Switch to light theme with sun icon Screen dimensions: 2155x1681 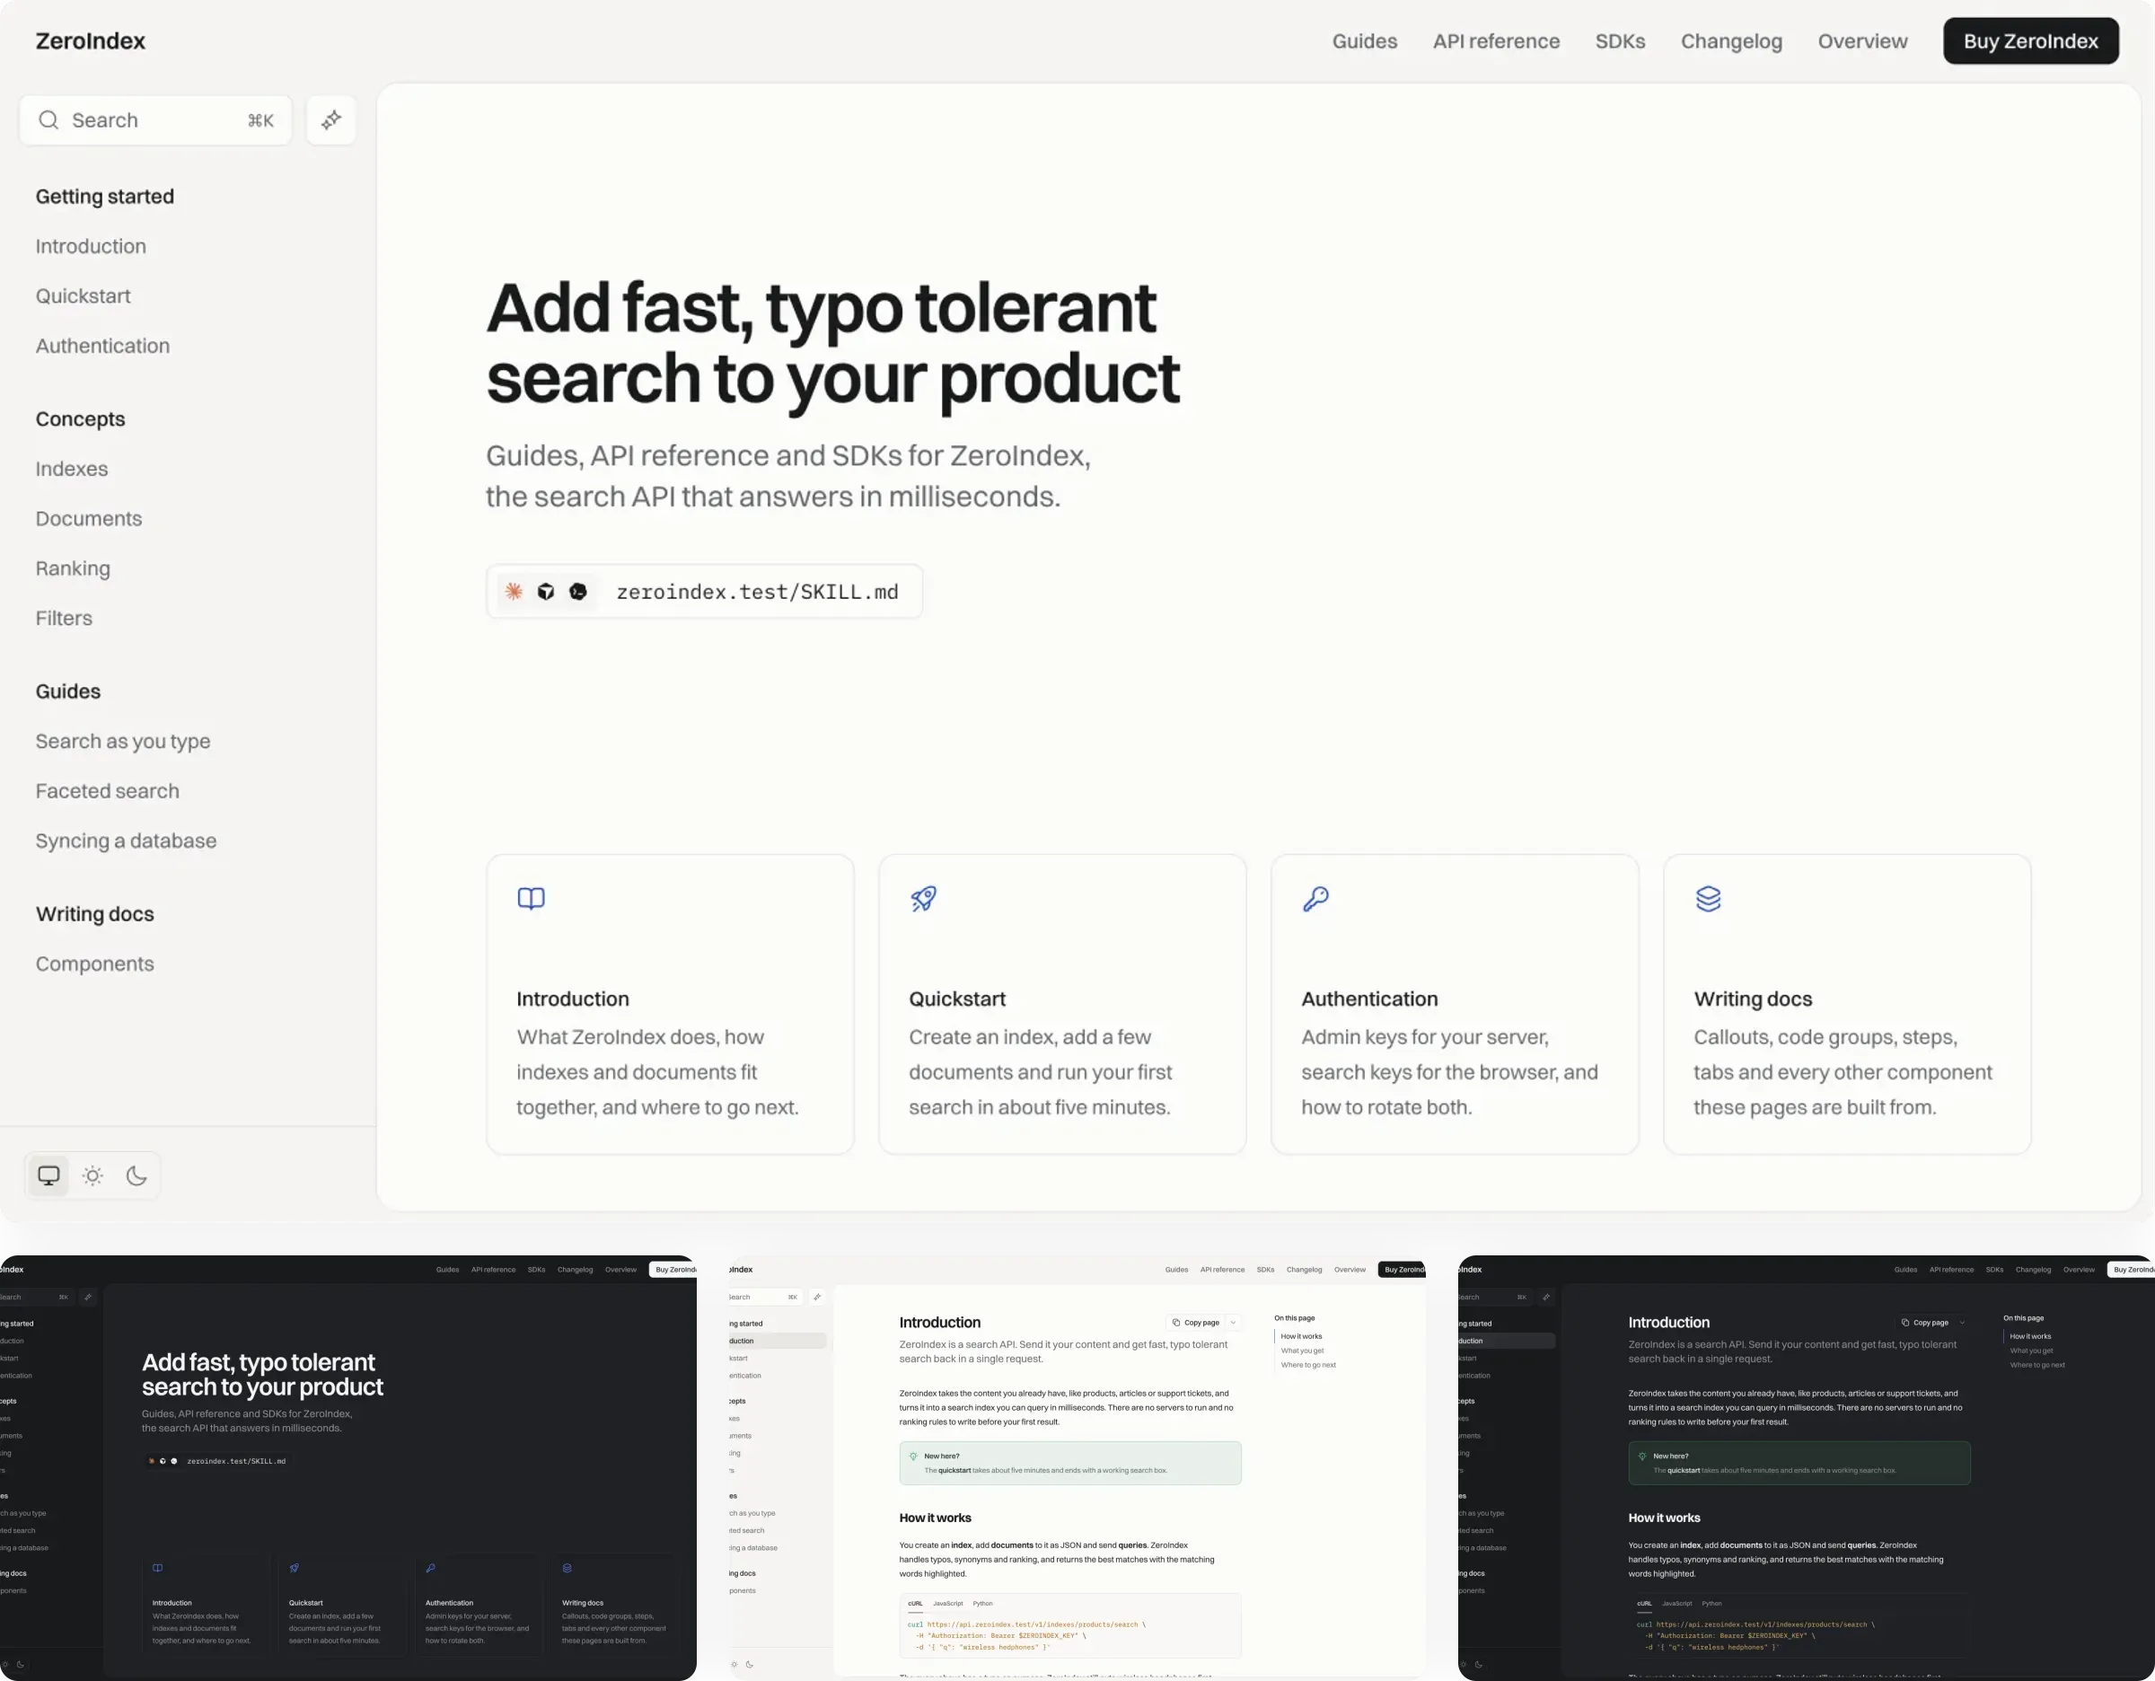(92, 1175)
